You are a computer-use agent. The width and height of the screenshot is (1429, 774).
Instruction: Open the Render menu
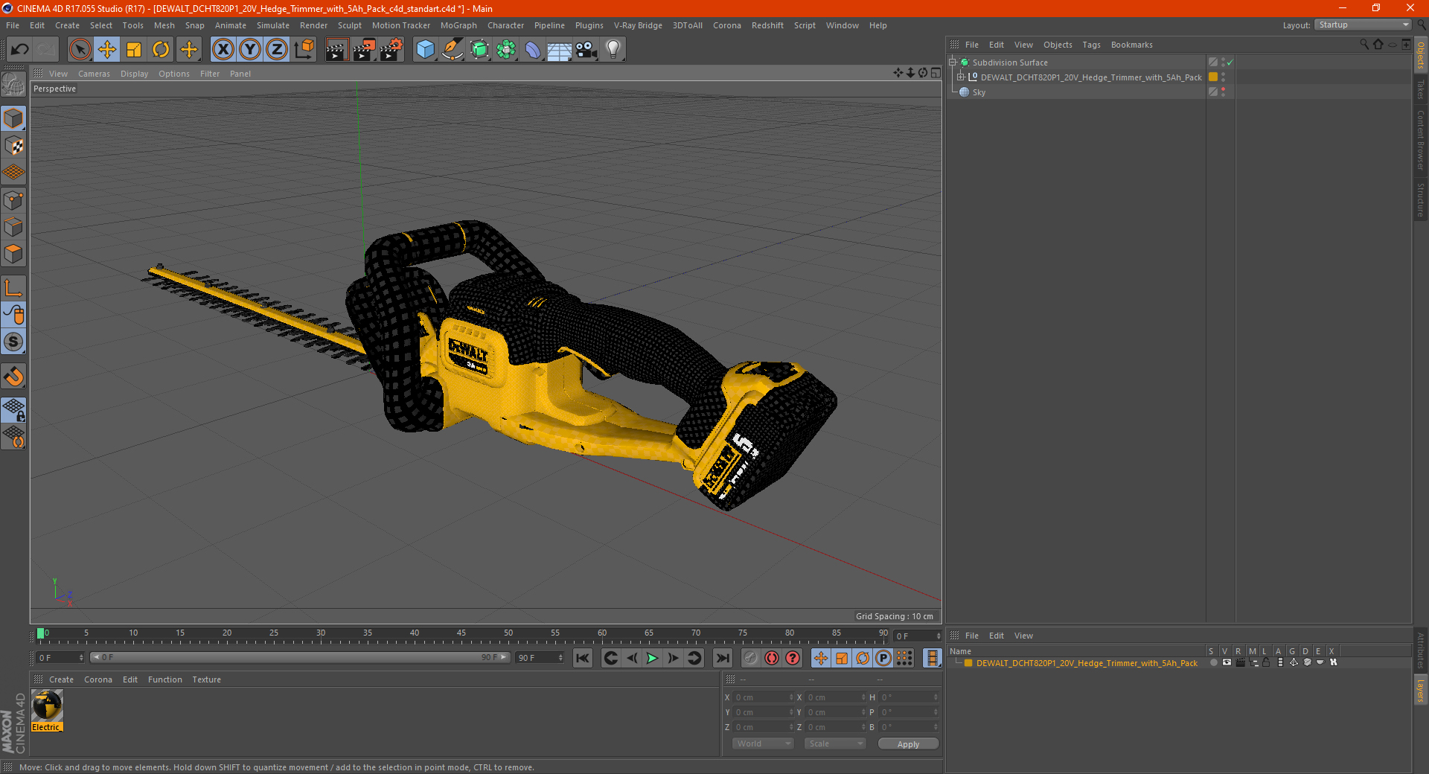click(313, 25)
